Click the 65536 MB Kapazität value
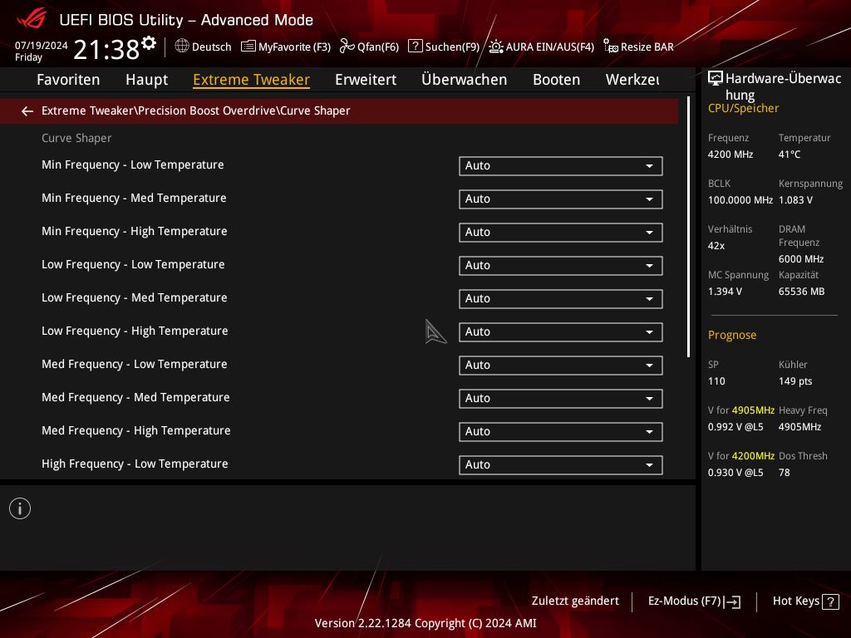Viewport: 851px width, 638px height. point(802,292)
